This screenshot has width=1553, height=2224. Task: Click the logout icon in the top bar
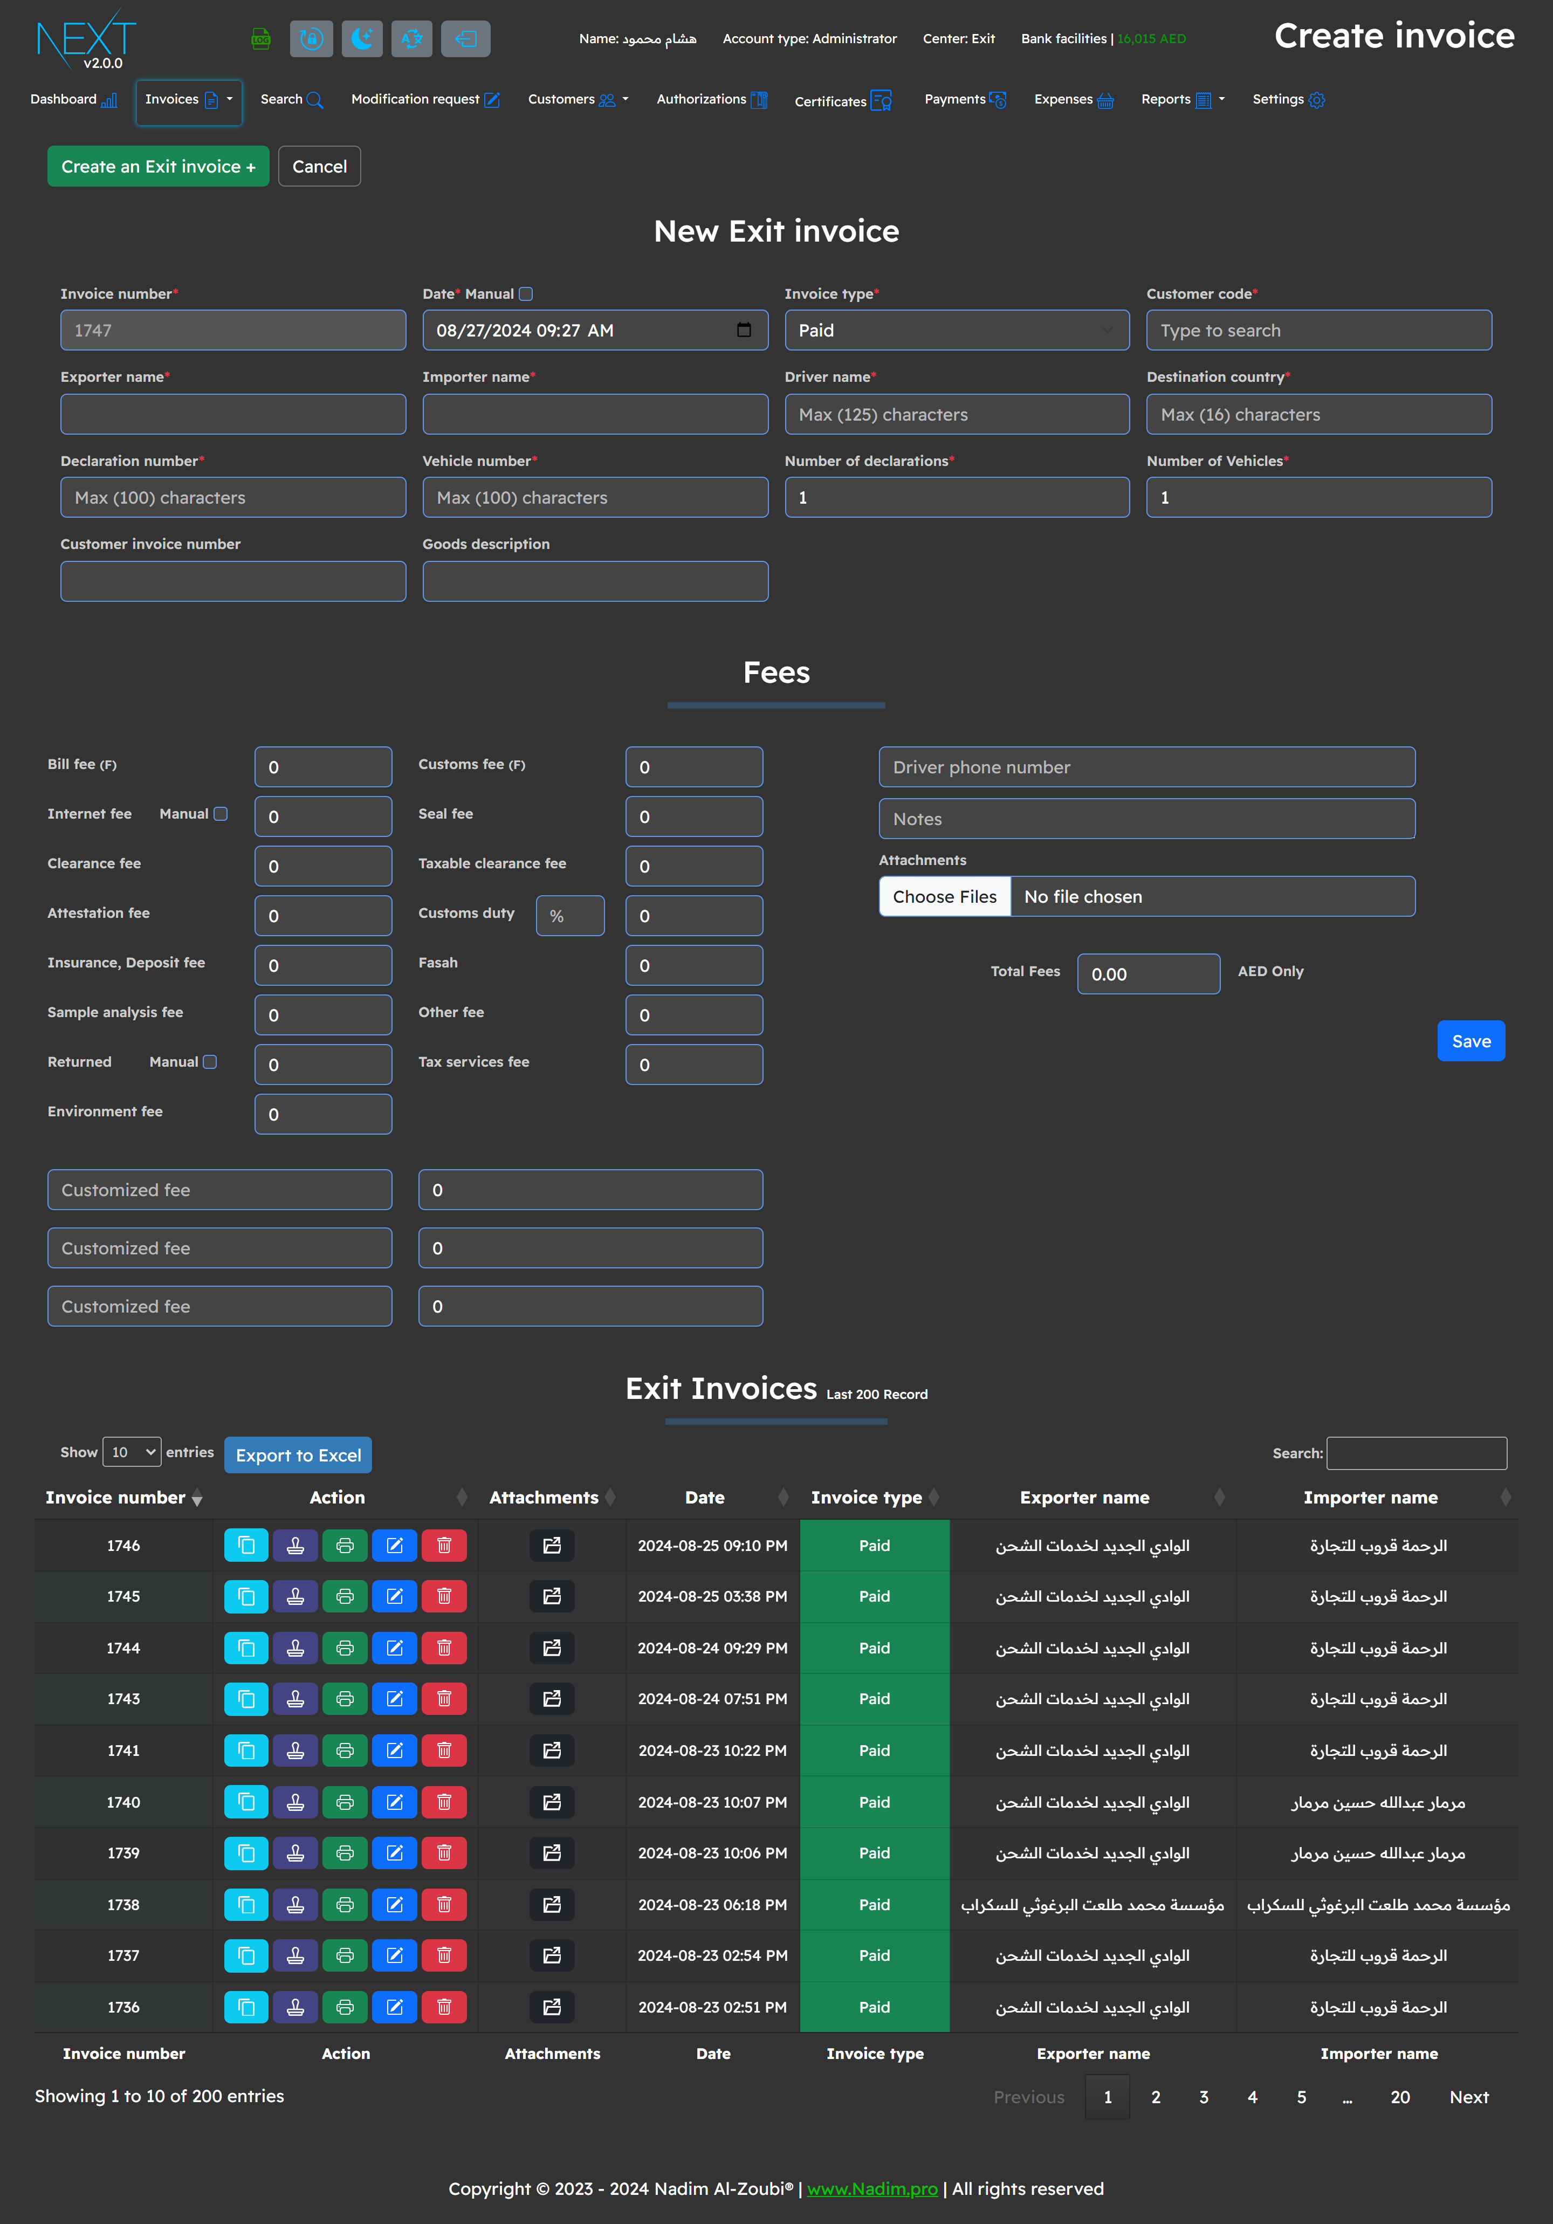(x=465, y=39)
